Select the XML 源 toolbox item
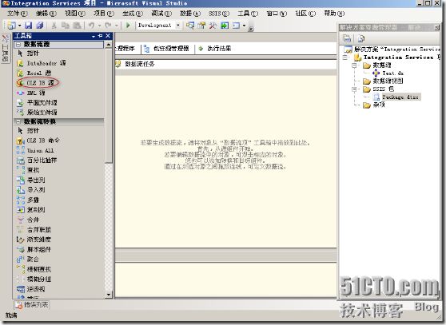Viewport: 446px width, 325px height. pos(31,93)
